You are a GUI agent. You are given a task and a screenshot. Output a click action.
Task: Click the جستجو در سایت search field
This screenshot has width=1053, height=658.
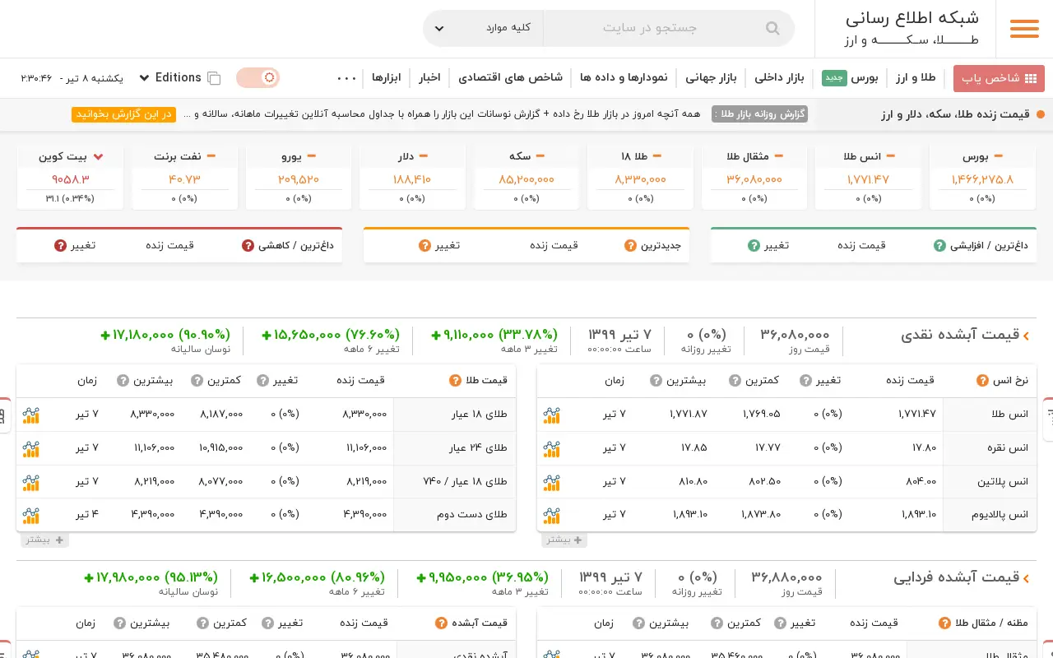[x=650, y=28]
